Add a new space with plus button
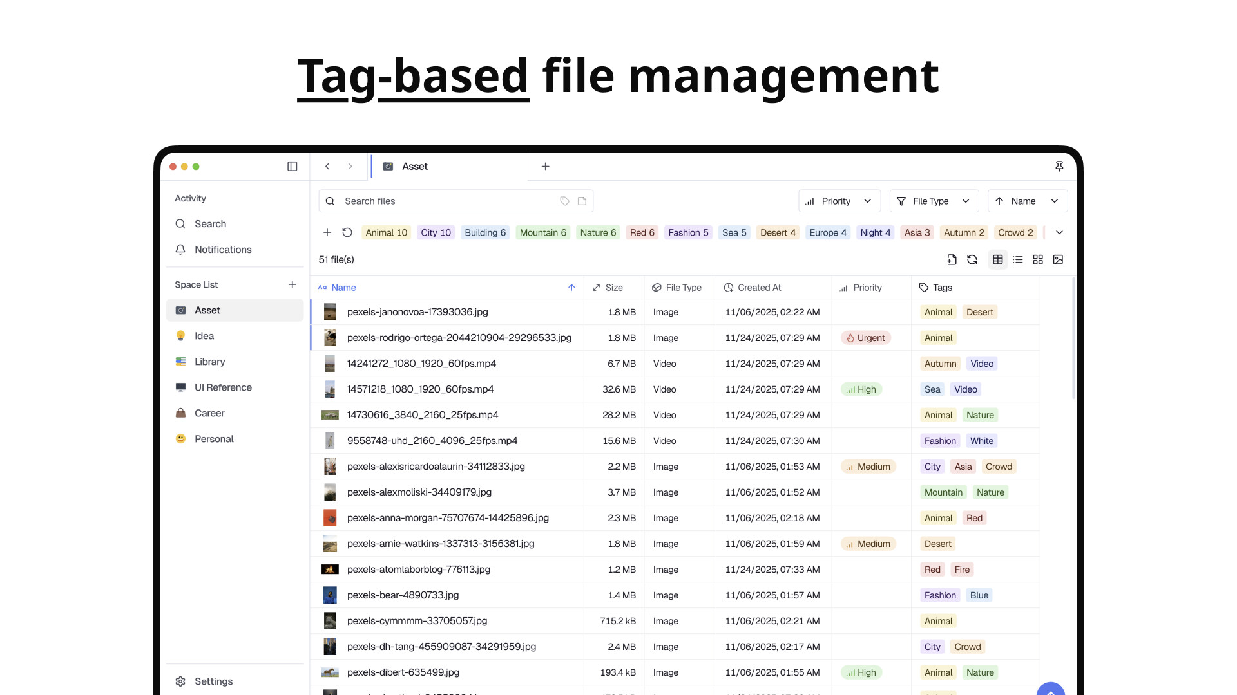The width and height of the screenshot is (1237, 695). [x=292, y=284]
